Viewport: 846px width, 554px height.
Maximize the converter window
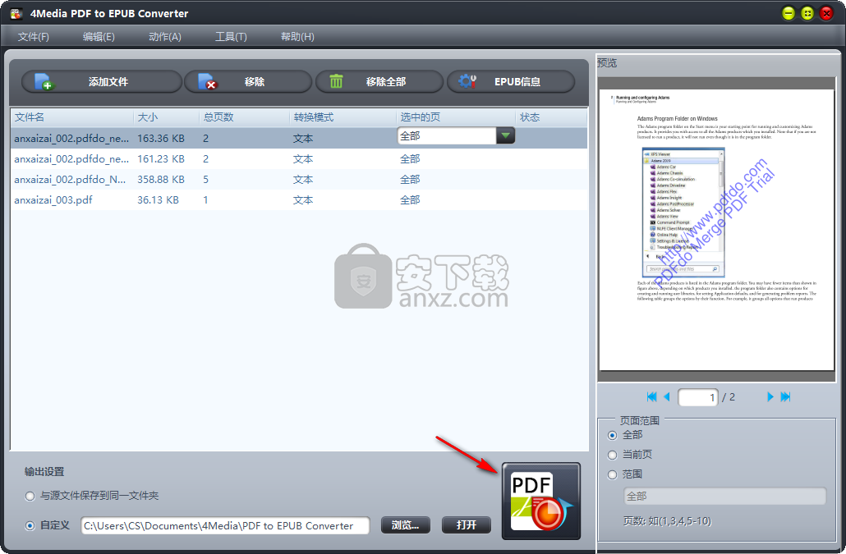(807, 13)
